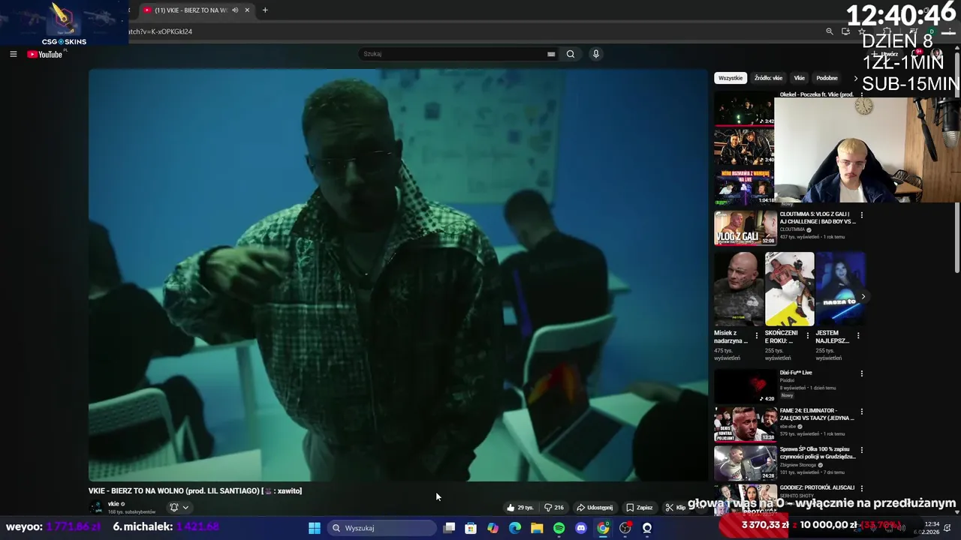This screenshot has width=961, height=540.
Task: Select the Wszystkie filter chip
Action: pos(730,78)
